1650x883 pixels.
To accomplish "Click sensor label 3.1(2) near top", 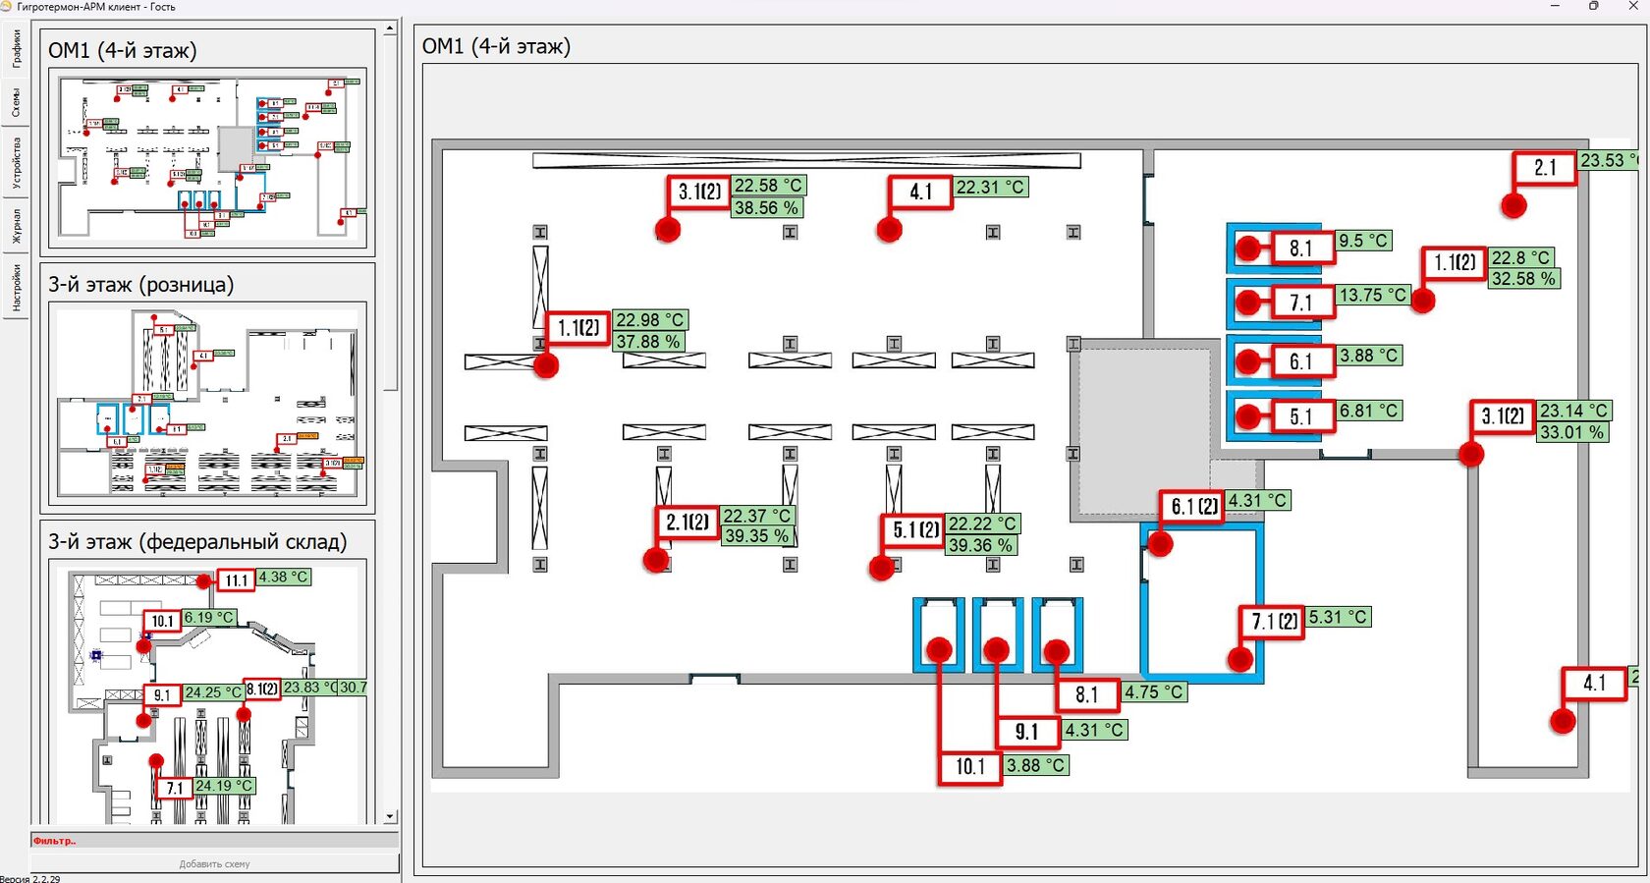I will point(699,193).
